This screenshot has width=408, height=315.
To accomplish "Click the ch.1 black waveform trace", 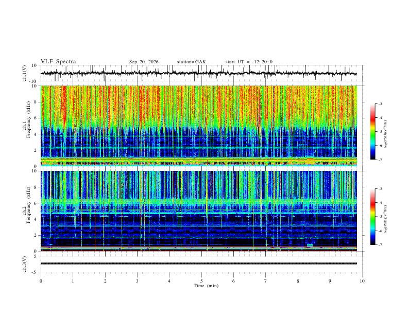I will 199,73.
